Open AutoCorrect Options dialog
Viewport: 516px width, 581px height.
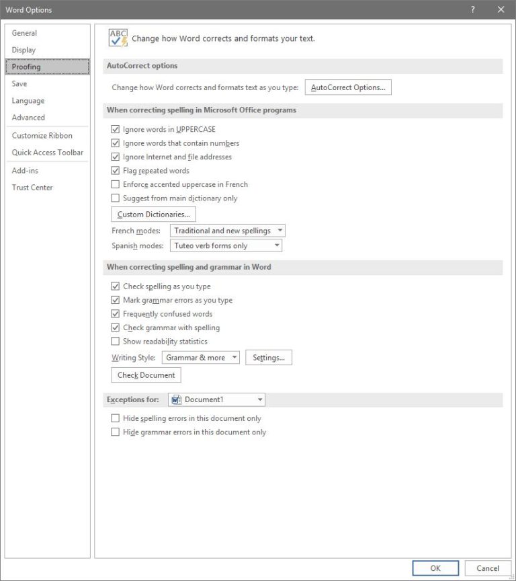click(348, 87)
